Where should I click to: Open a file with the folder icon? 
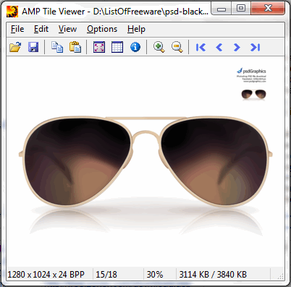15,47
